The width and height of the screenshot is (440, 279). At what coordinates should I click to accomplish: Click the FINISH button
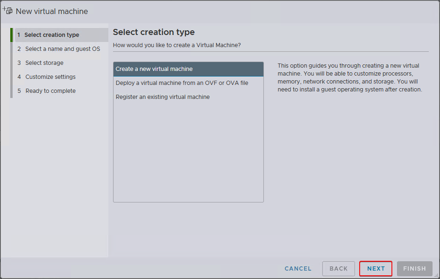point(414,269)
